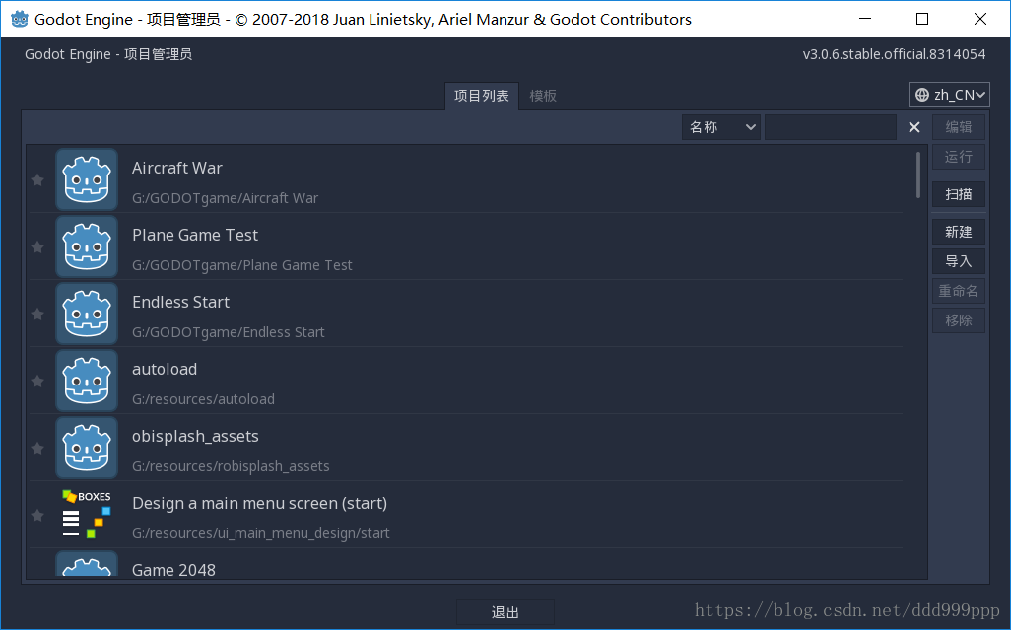The width and height of the screenshot is (1011, 630).
Task: Click the Game 2048 project icon
Action: coord(87,564)
